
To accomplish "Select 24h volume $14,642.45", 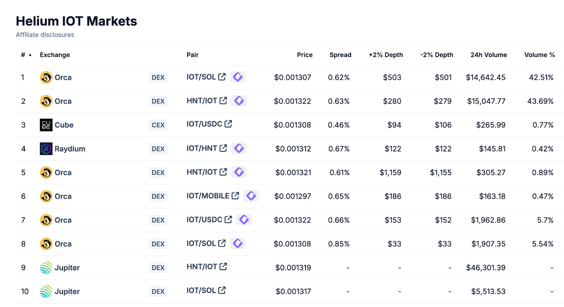I will (x=486, y=77).
